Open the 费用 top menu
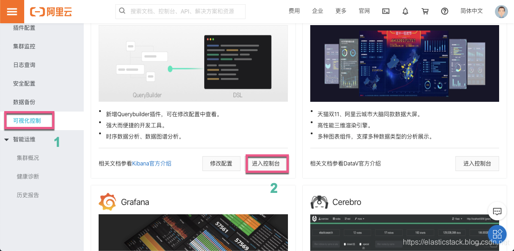The width and height of the screenshot is (514, 251). tap(294, 11)
